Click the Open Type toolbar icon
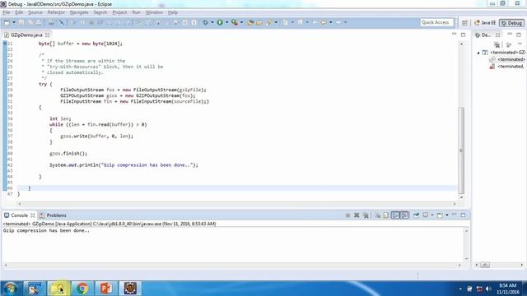This screenshot has height=296, width=527. pos(259,22)
